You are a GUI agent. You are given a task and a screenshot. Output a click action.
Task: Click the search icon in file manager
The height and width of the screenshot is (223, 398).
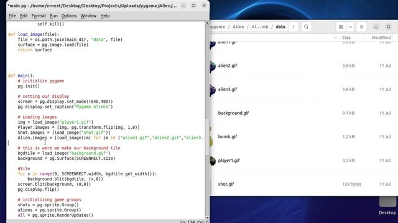click(306, 27)
